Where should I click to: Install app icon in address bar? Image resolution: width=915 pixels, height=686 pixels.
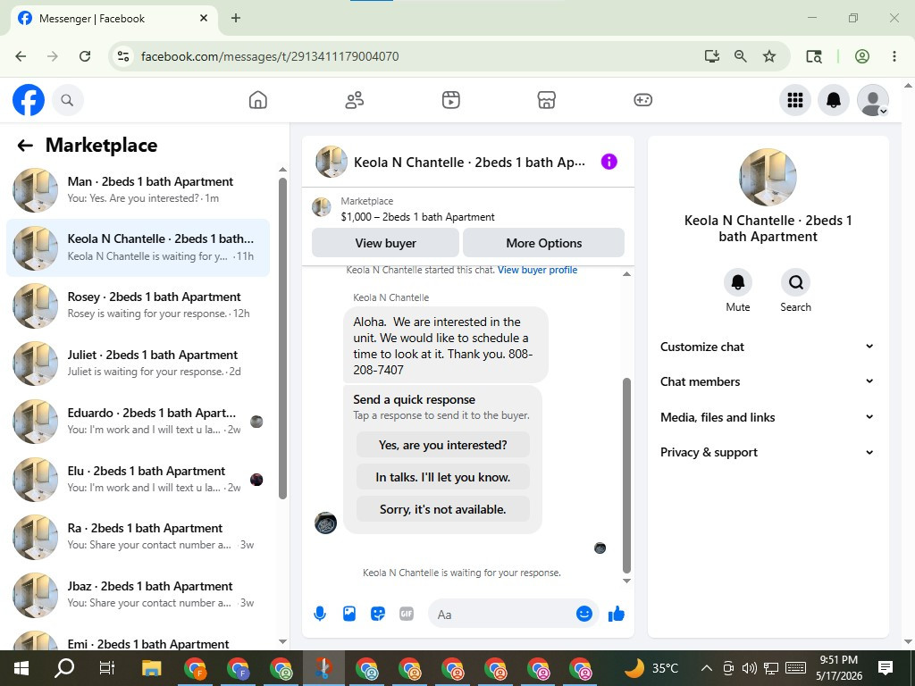(x=711, y=56)
